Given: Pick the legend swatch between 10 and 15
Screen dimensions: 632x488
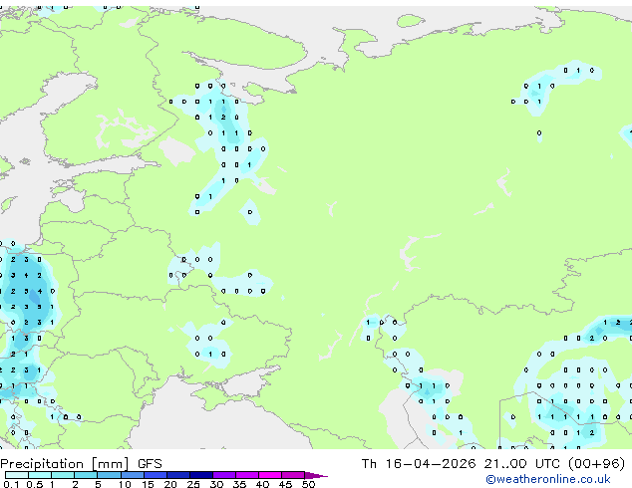Looking at the screenshot, I should (x=133, y=475).
